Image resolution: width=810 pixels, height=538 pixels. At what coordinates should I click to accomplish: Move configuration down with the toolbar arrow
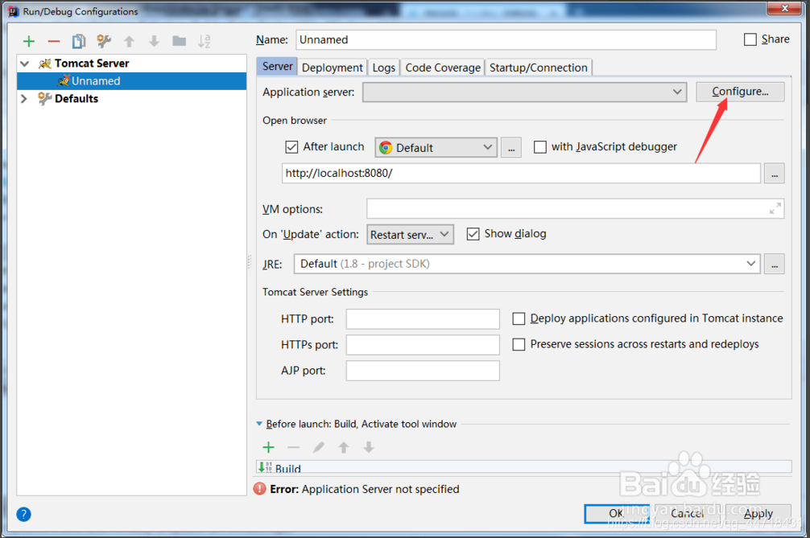[x=154, y=41]
